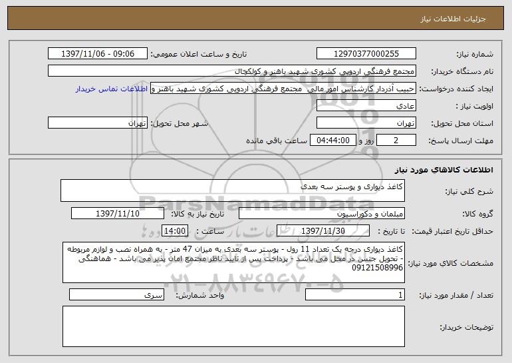The width and height of the screenshot is (512, 363).
Task: Click the مشخصات کالای مورد نیاز label
Action: click(x=451, y=263)
